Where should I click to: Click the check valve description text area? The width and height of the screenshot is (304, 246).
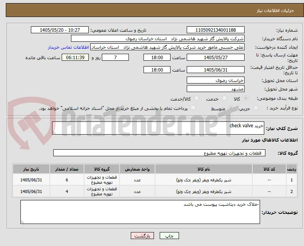coord(158,128)
